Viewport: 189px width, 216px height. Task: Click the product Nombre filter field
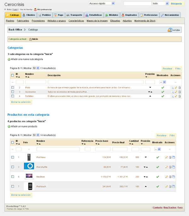58,149
